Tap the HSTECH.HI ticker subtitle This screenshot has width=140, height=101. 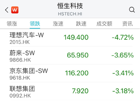[x=70, y=14]
